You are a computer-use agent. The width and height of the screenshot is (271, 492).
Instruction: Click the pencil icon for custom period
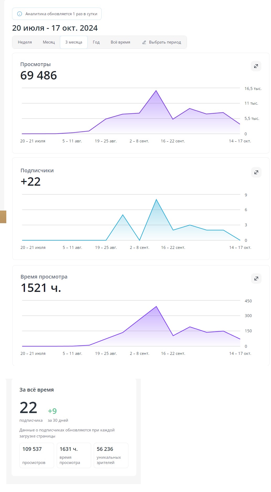tap(144, 42)
